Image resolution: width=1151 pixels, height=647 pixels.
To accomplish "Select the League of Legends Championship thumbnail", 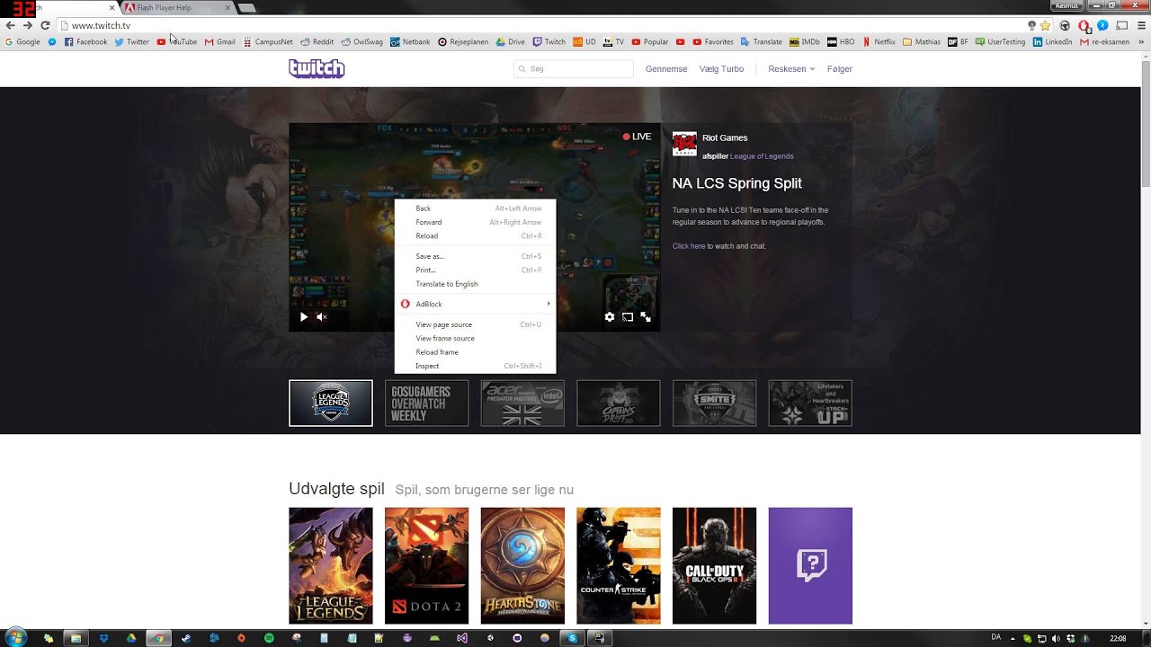I will coord(331,403).
